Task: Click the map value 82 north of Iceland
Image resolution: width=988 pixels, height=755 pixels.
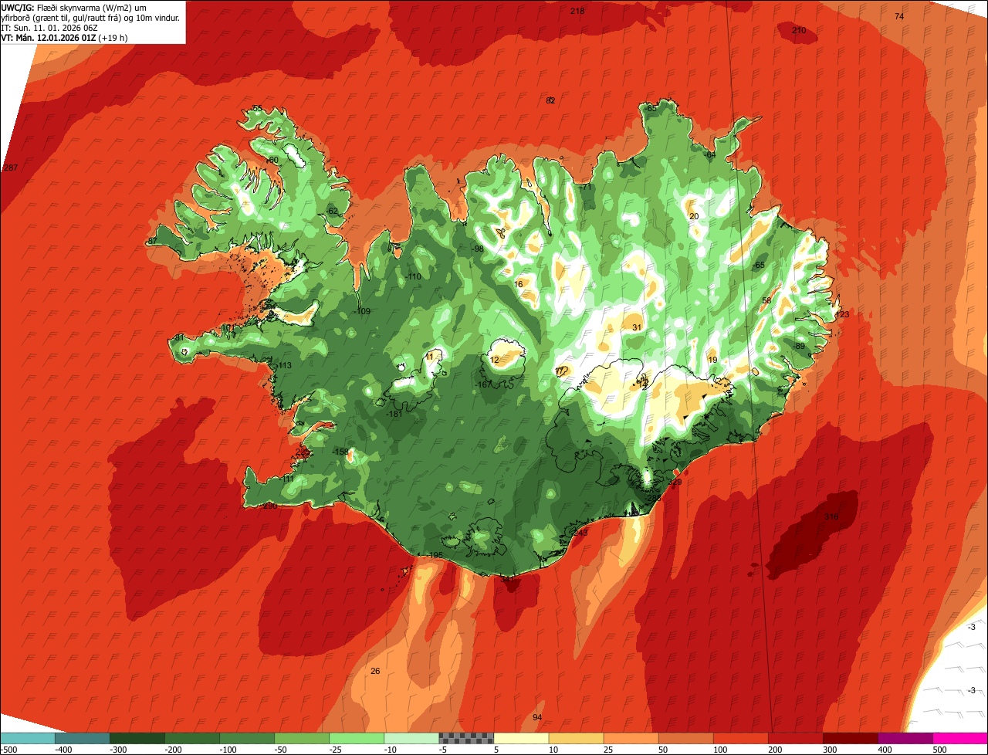Action: (550, 100)
